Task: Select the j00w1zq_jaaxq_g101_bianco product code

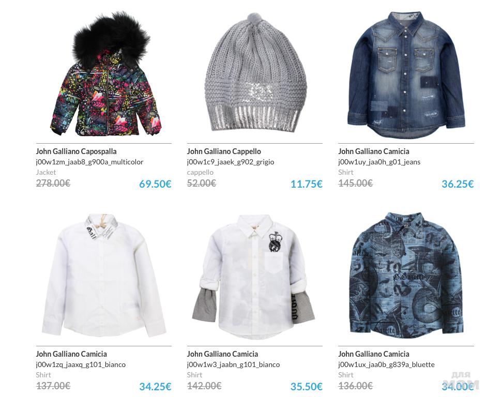Action: (81, 365)
